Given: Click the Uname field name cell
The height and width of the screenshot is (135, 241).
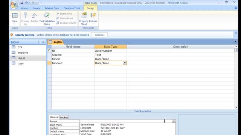Looking at the screenshot, I should point(73,55).
